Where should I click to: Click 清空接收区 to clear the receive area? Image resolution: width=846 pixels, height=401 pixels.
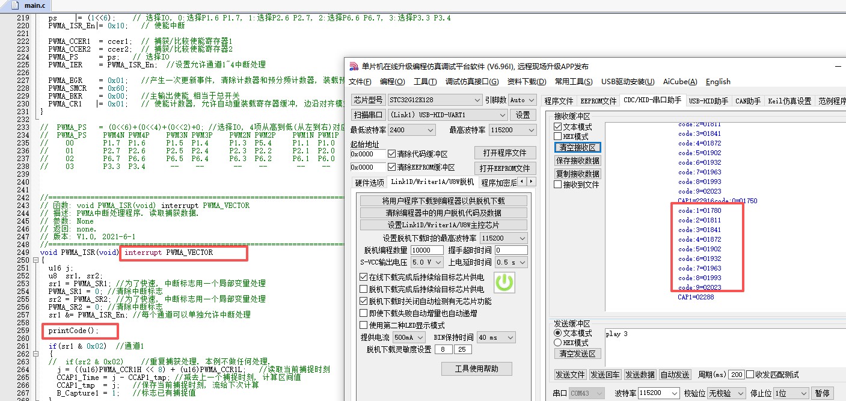pos(577,147)
